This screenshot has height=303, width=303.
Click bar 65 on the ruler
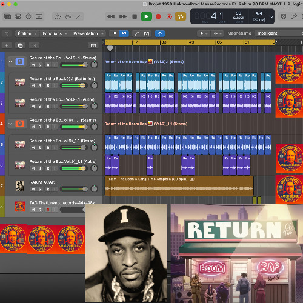(x=219, y=42)
